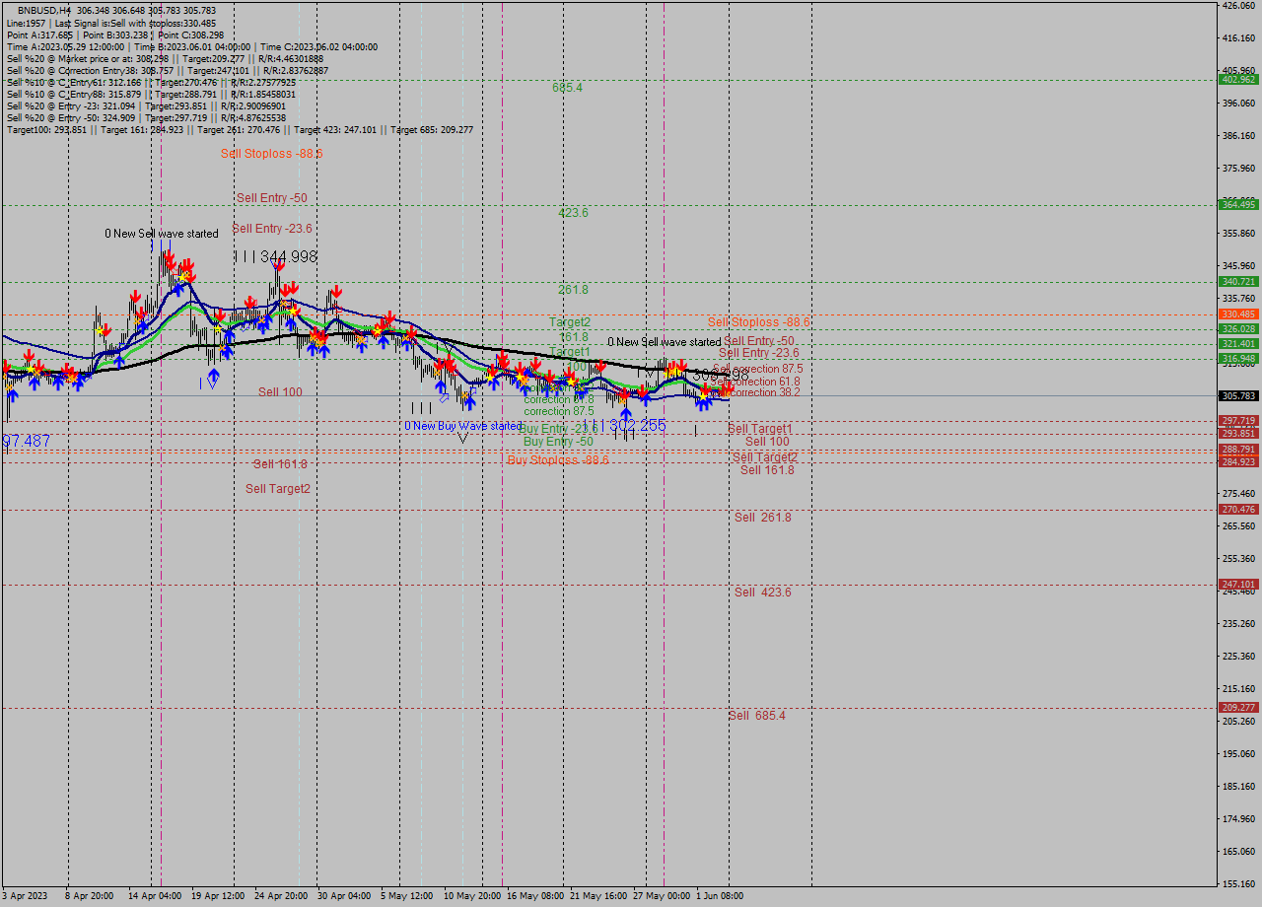This screenshot has height=907, width=1262.
Task: Click the yellow star signal marker near the June candles
Action: (702, 396)
